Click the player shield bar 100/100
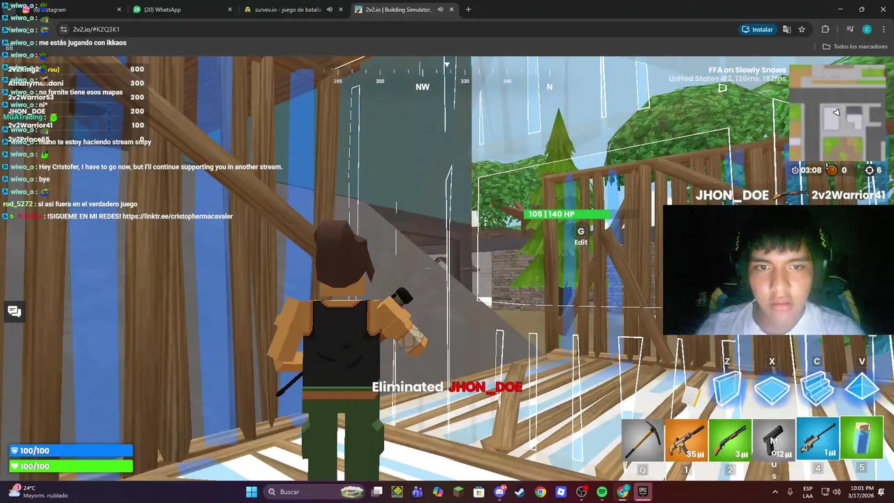Image resolution: width=894 pixels, height=503 pixels. click(x=71, y=451)
